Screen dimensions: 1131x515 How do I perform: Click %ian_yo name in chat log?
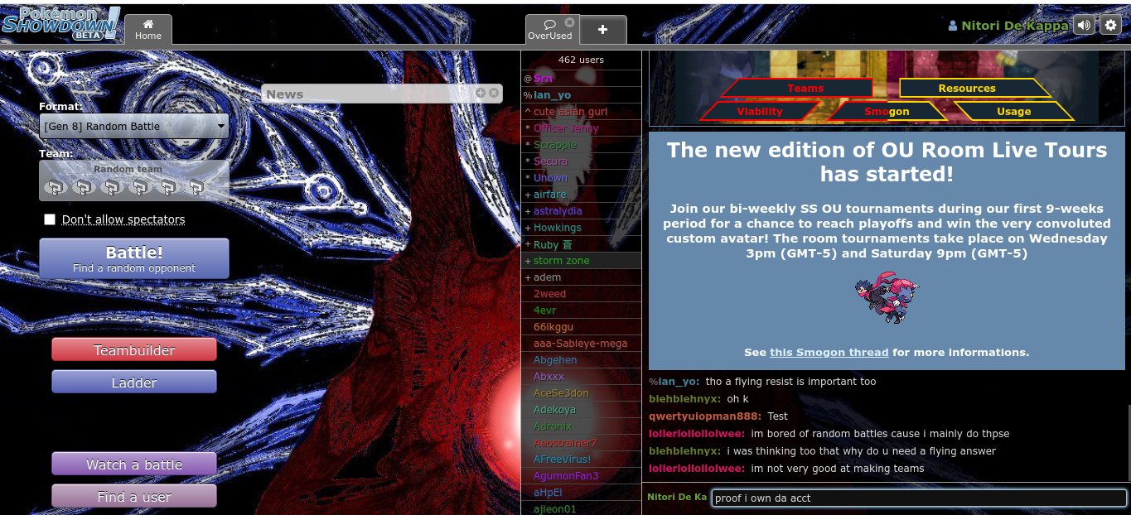point(674,382)
